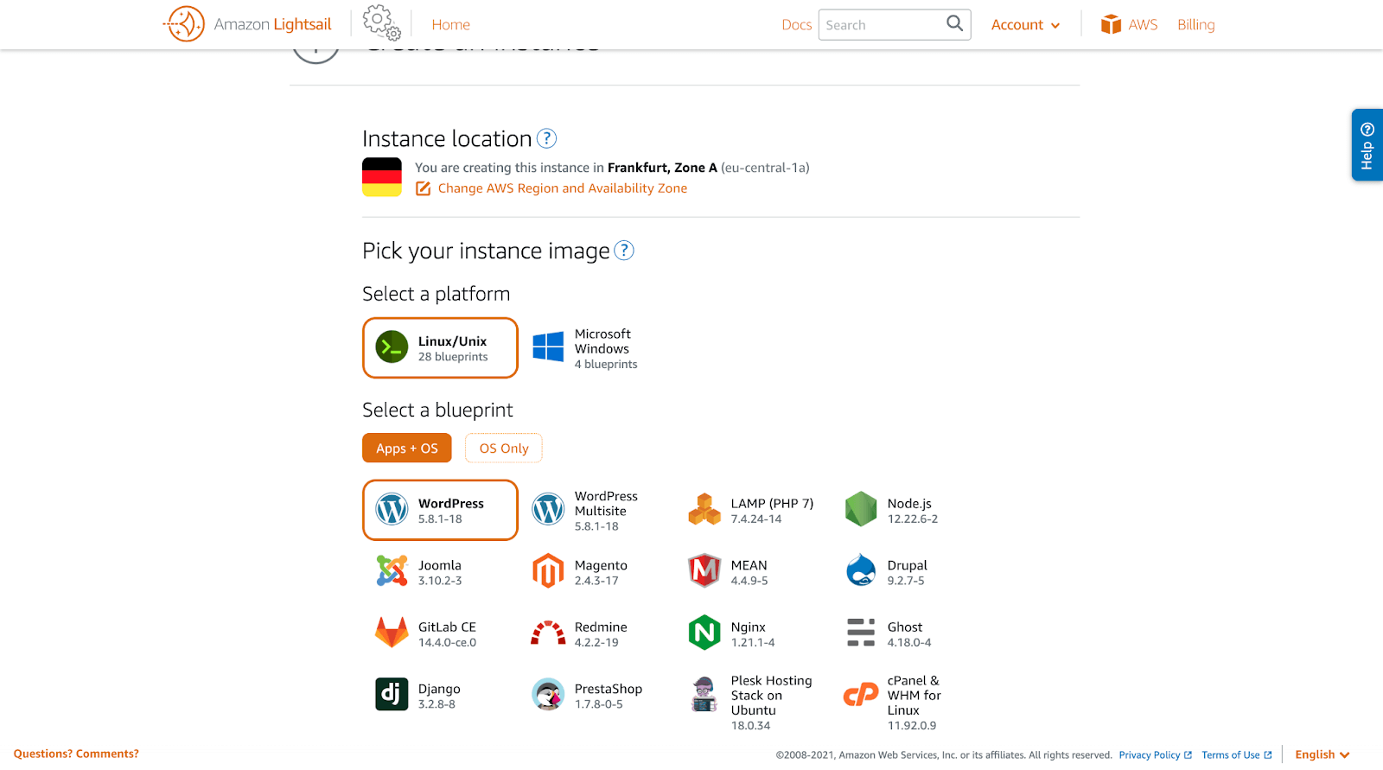This screenshot has height=770, width=1383.
Task: Click the search magnifier icon
Action: coord(954,24)
